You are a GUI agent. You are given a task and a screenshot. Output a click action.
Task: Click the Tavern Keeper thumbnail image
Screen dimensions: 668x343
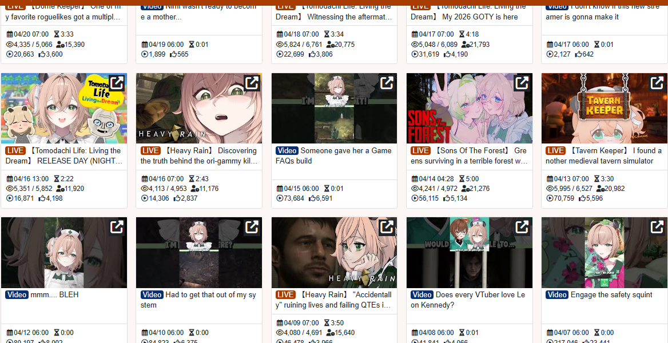coord(605,108)
